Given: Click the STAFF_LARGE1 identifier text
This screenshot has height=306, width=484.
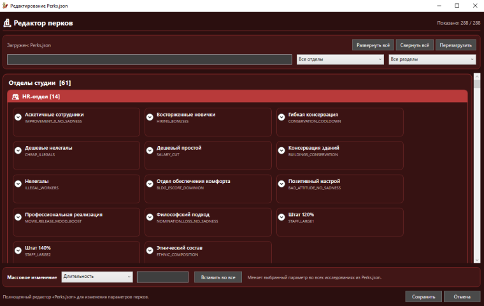Looking at the screenshot, I should [x=301, y=222].
